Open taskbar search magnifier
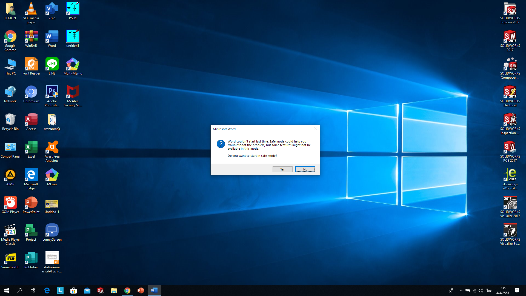This screenshot has height=296, width=526. click(x=20, y=291)
